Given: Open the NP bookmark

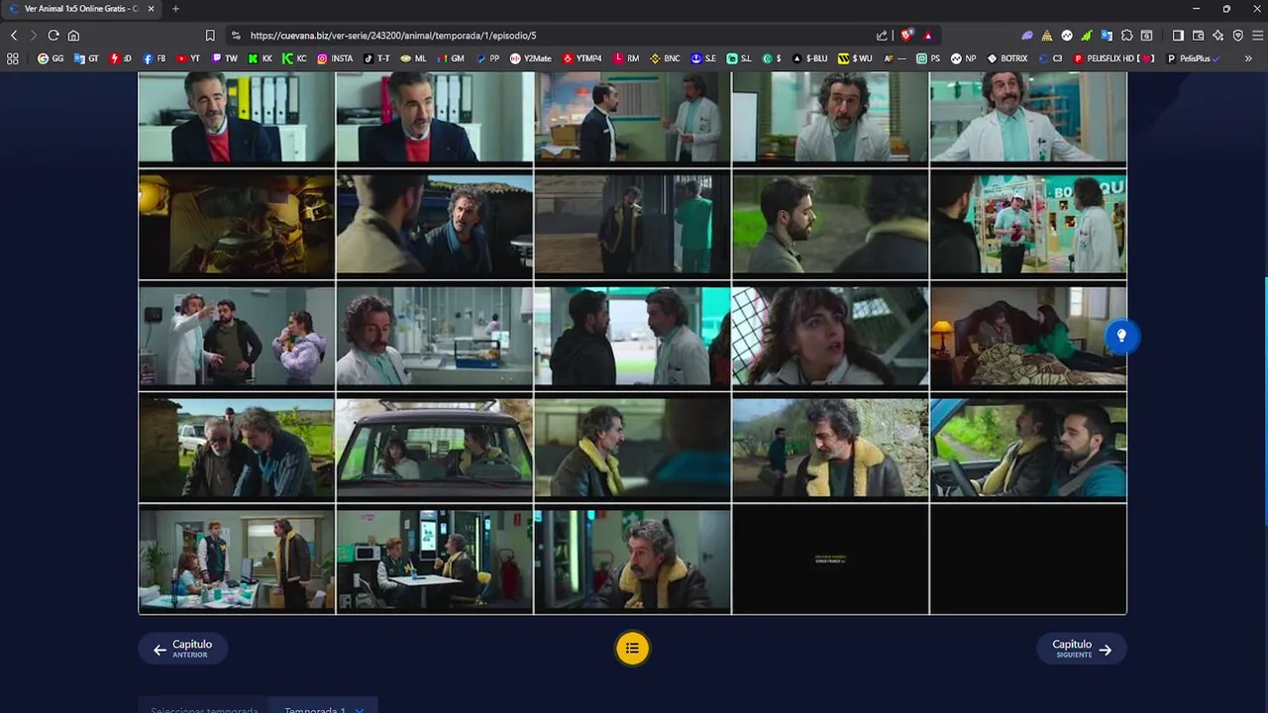Looking at the screenshot, I should [963, 58].
